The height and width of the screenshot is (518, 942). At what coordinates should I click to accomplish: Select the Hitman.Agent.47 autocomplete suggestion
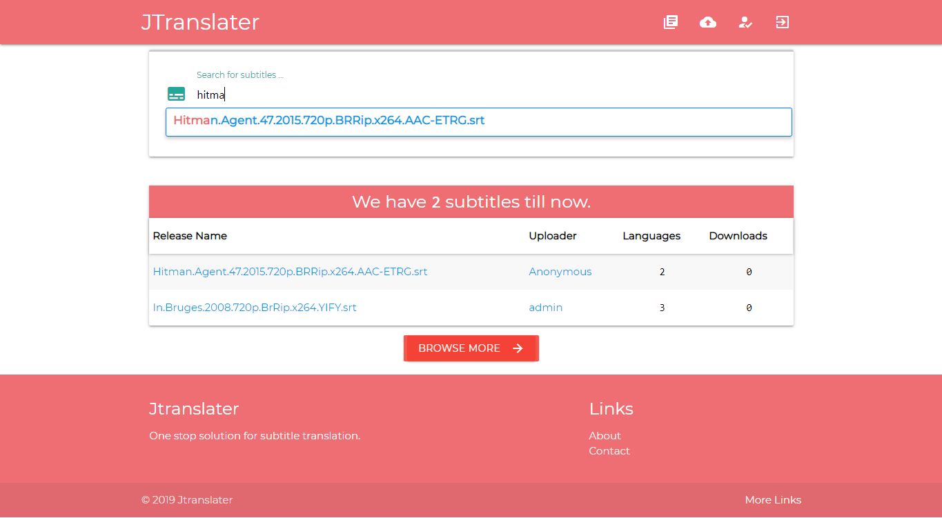[x=479, y=121]
